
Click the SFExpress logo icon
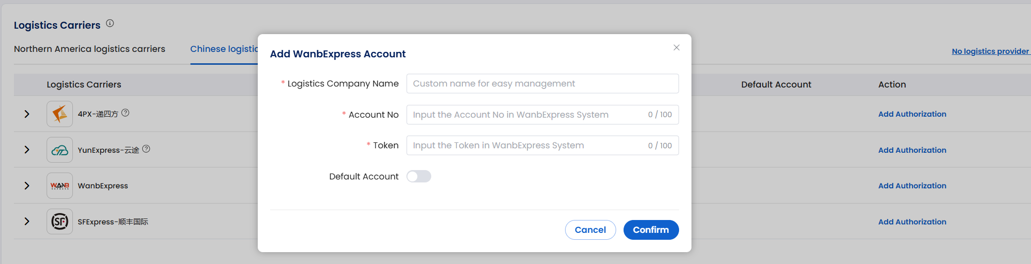click(59, 221)
